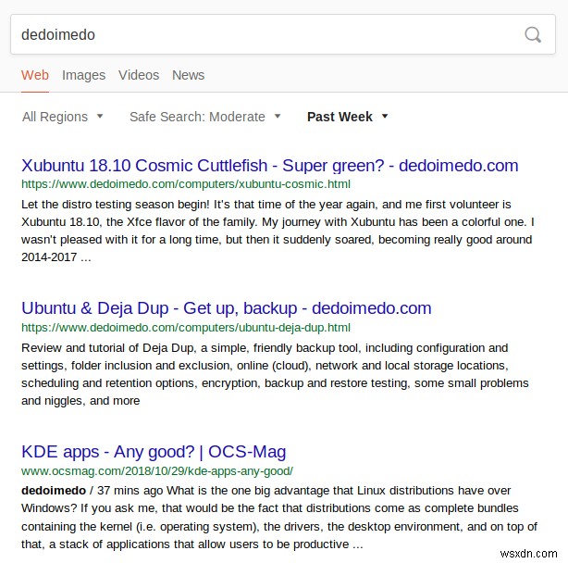Expand the All Regions dropdown

[63, 117]
